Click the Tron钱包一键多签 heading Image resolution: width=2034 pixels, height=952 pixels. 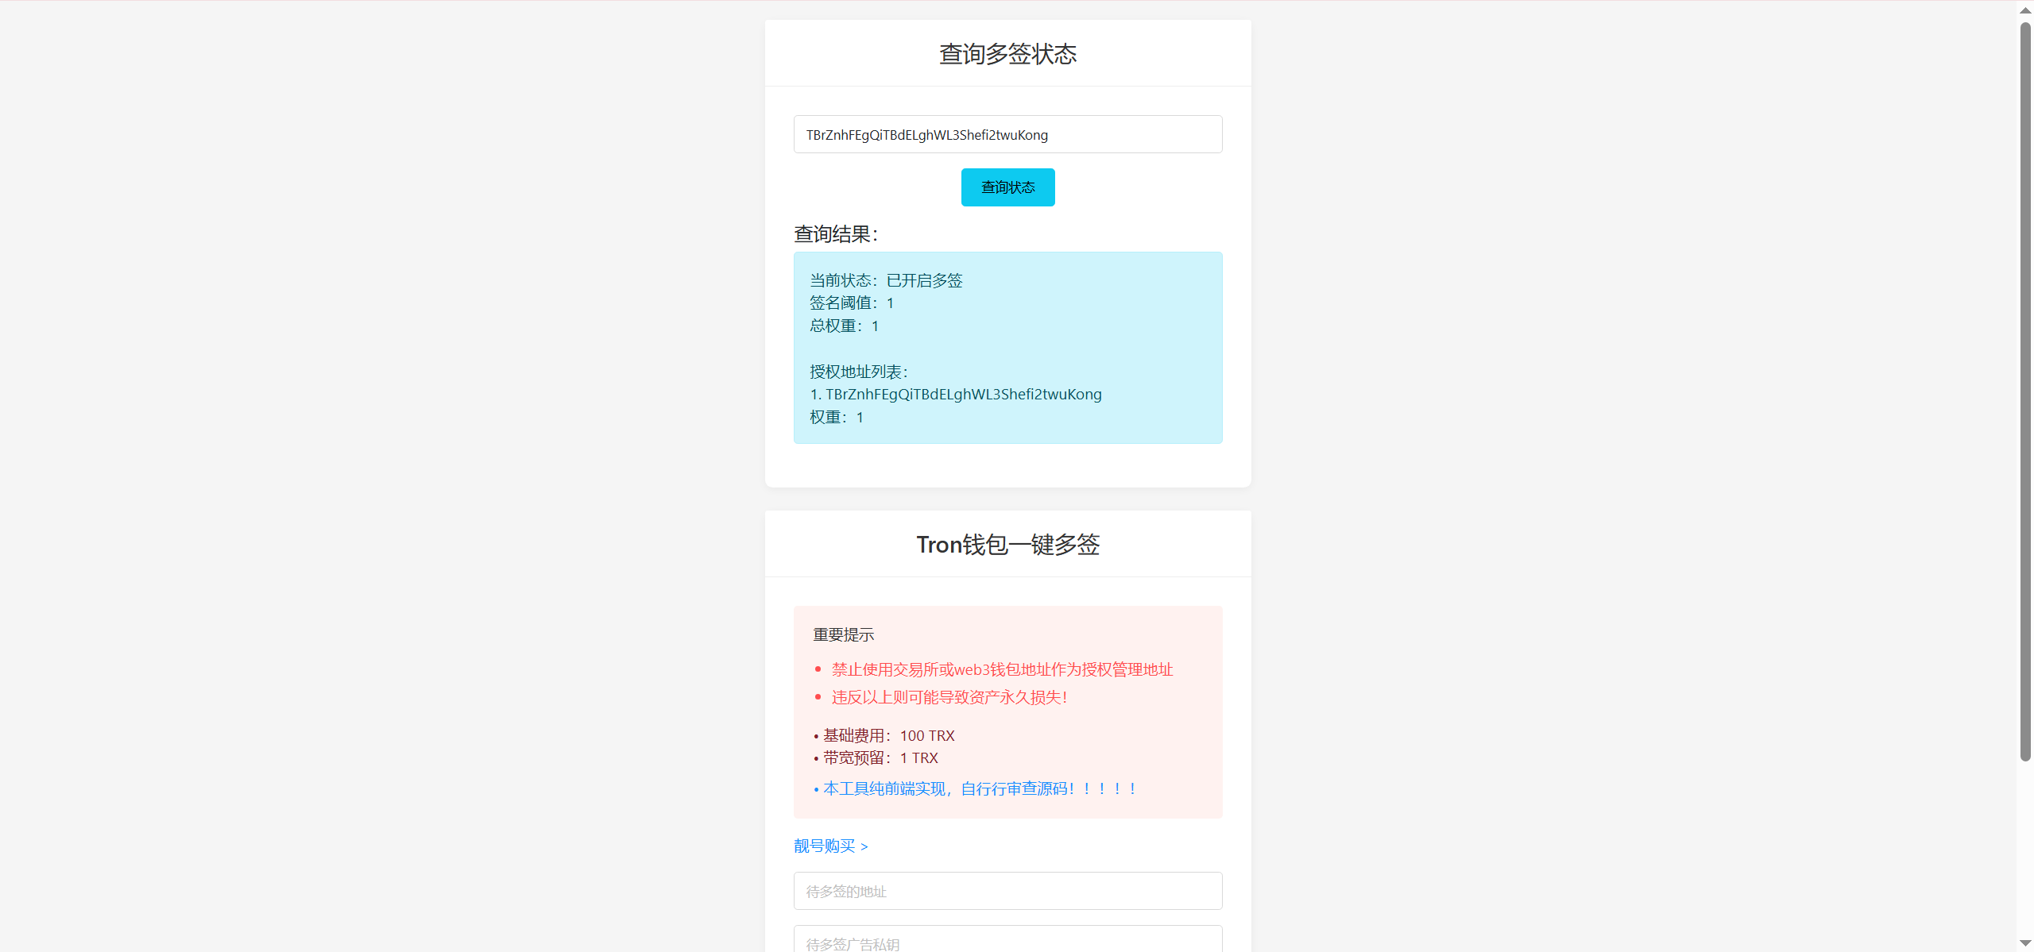[x=1007, y=545]
